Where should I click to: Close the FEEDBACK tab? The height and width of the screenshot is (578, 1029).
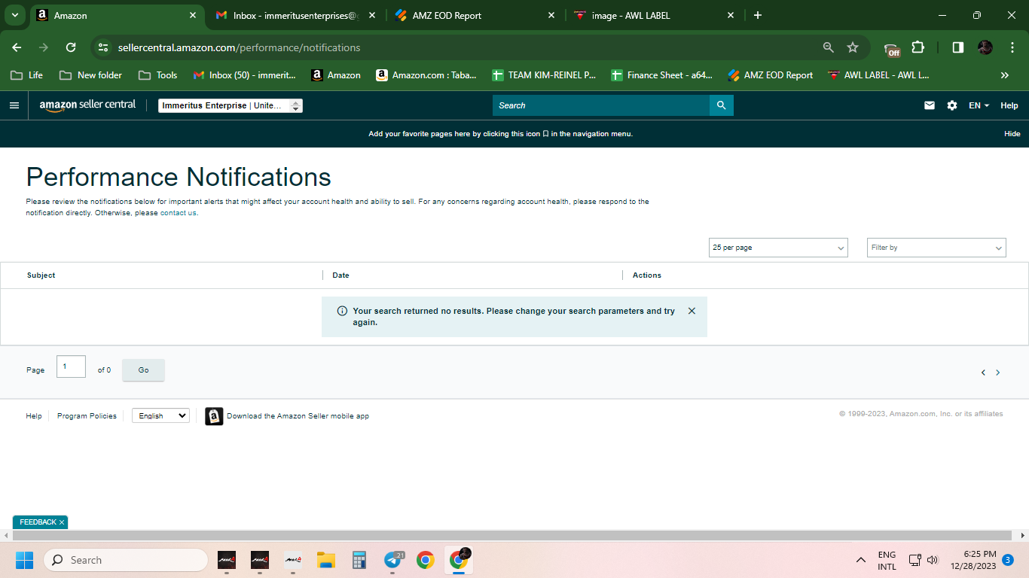62,522
